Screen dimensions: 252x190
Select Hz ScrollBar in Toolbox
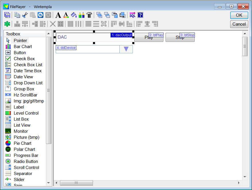point(26,95)
